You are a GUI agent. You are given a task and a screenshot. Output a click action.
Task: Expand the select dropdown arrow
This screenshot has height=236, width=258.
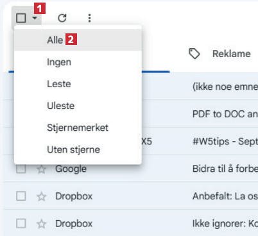tap(35, 18)
